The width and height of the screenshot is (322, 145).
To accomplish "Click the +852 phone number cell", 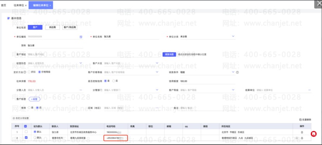I will [116, 138].
